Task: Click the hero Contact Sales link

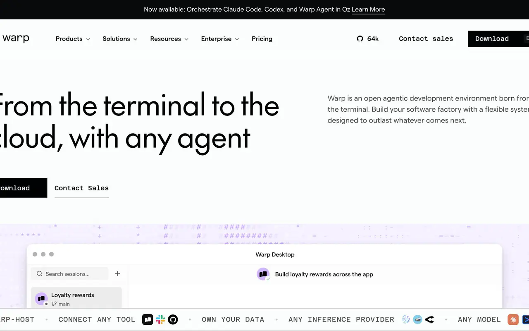Action: point(81,188)
